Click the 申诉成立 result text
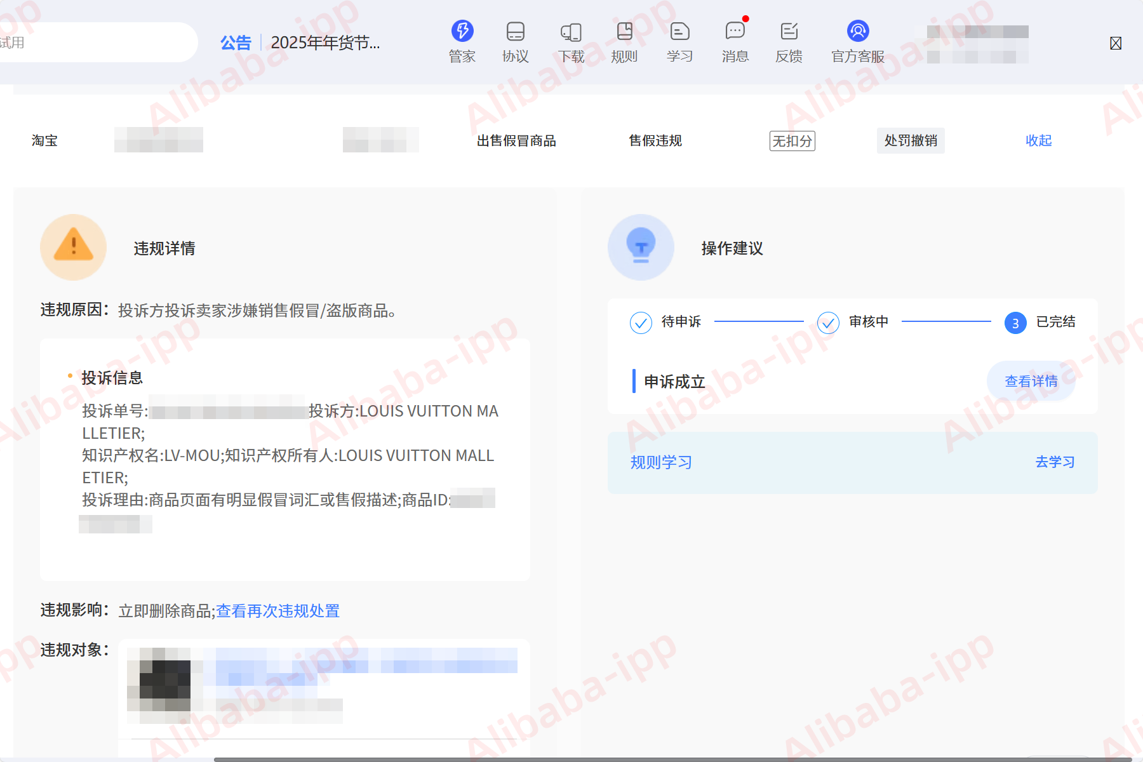This screenshot has width=1143, height=762. pyautogui.click(x=674, y=382)
